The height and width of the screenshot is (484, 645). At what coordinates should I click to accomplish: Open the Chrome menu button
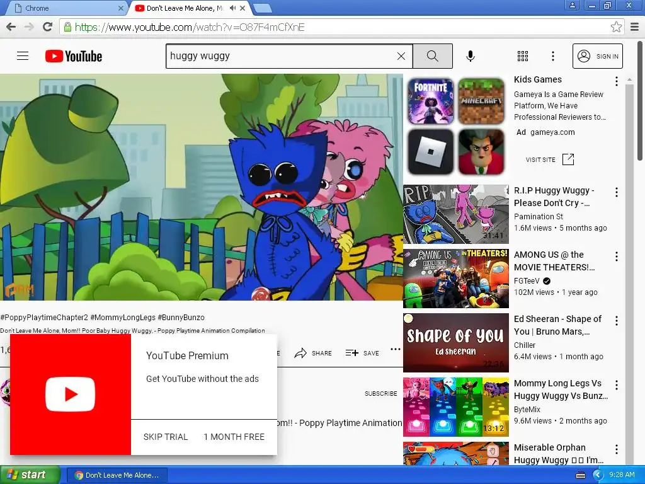click(x=635, y=27)
